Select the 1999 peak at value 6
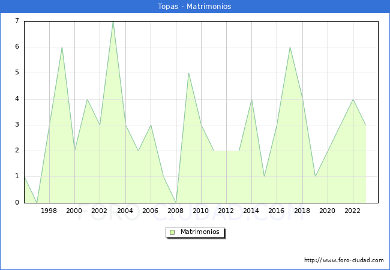This screenshot has height=270, width=390. (62, 47)
